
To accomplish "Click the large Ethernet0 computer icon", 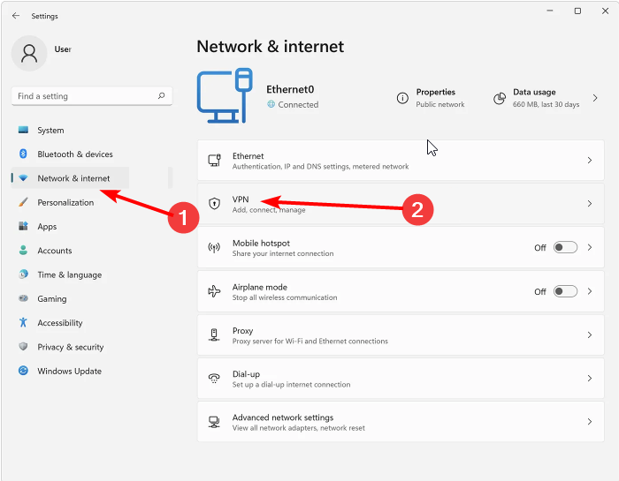I will pos(225,95).
